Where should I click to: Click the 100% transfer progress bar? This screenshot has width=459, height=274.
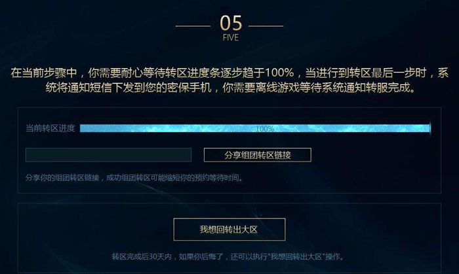coord(255,128)
